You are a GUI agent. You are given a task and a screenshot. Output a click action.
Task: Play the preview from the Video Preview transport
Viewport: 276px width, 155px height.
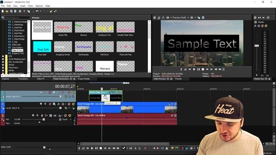[194, 69]
